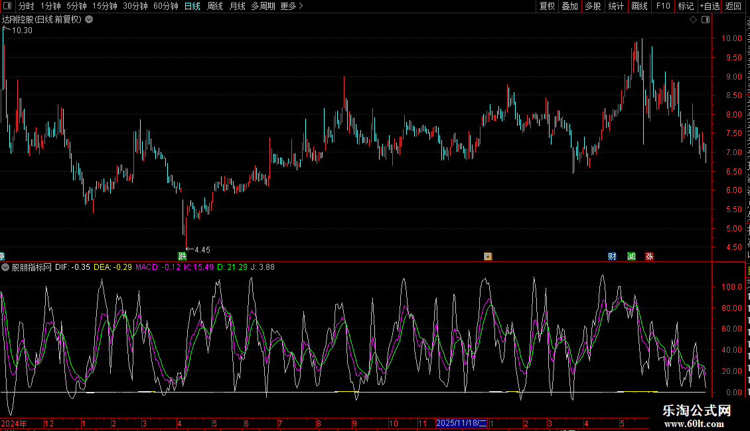Click the DEA: -0.29 value
750x431 pixels.
click(x=113, y=267)
